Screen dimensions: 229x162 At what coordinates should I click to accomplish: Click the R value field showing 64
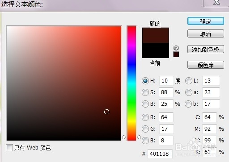click(x=166, y=117)
